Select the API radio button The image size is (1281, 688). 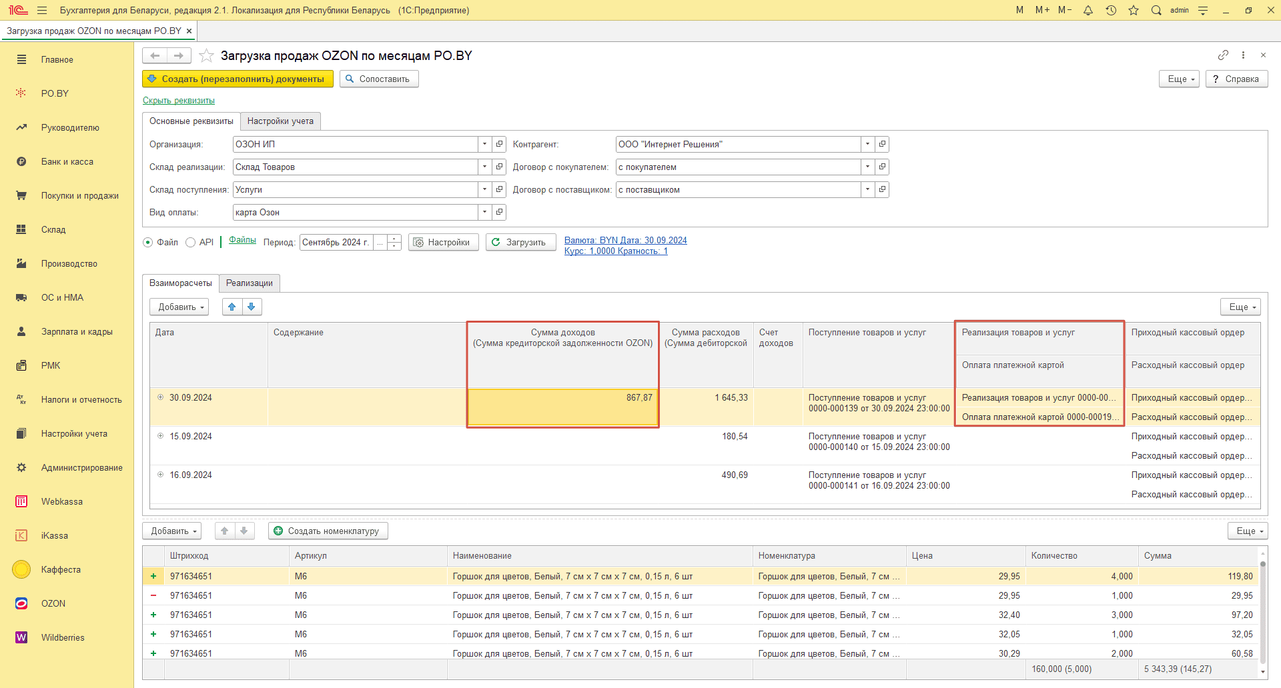click(x=190, y=243)
